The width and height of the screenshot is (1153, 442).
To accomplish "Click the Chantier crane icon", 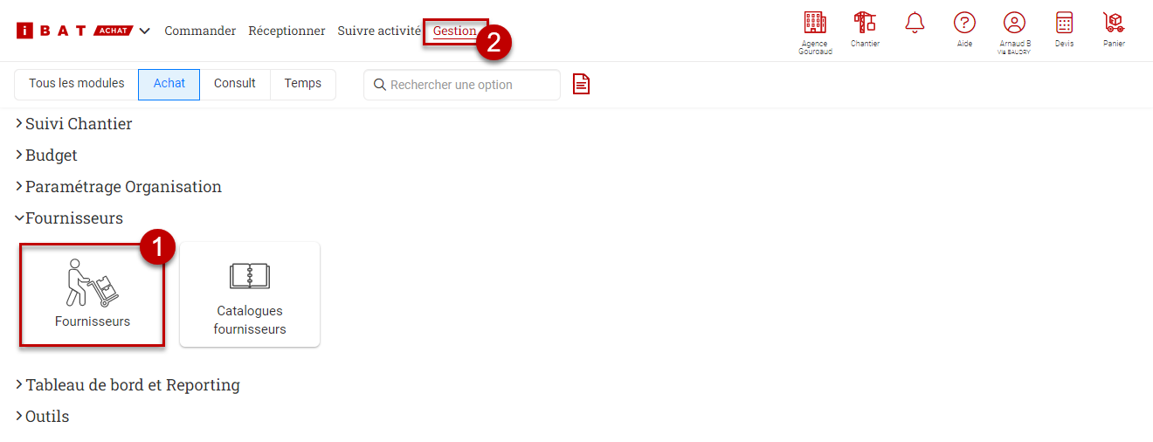I will pyautogui.click(x=865, y=24).
